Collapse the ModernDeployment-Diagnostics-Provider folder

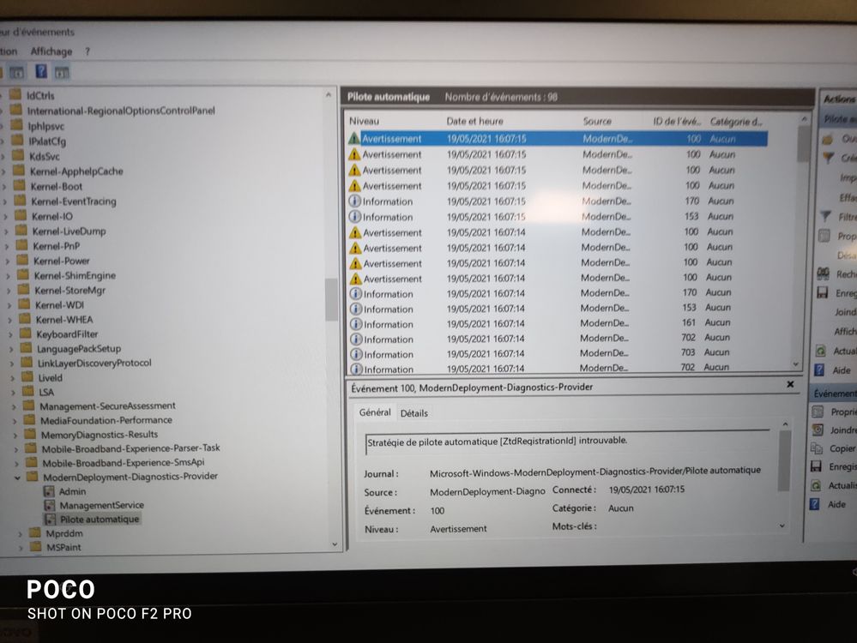[17, 478]
